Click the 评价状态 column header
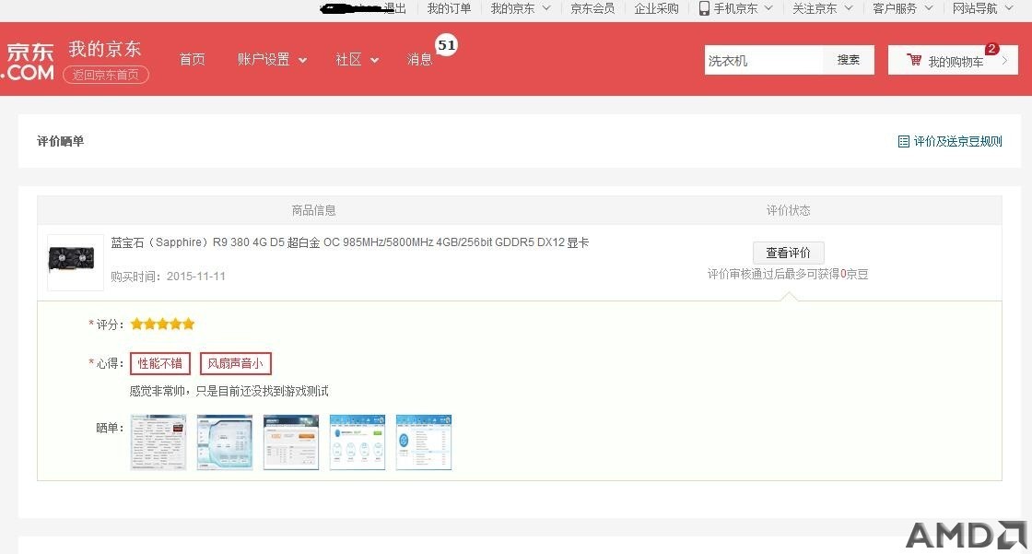1032x554 pixels. tap(789, 210)
